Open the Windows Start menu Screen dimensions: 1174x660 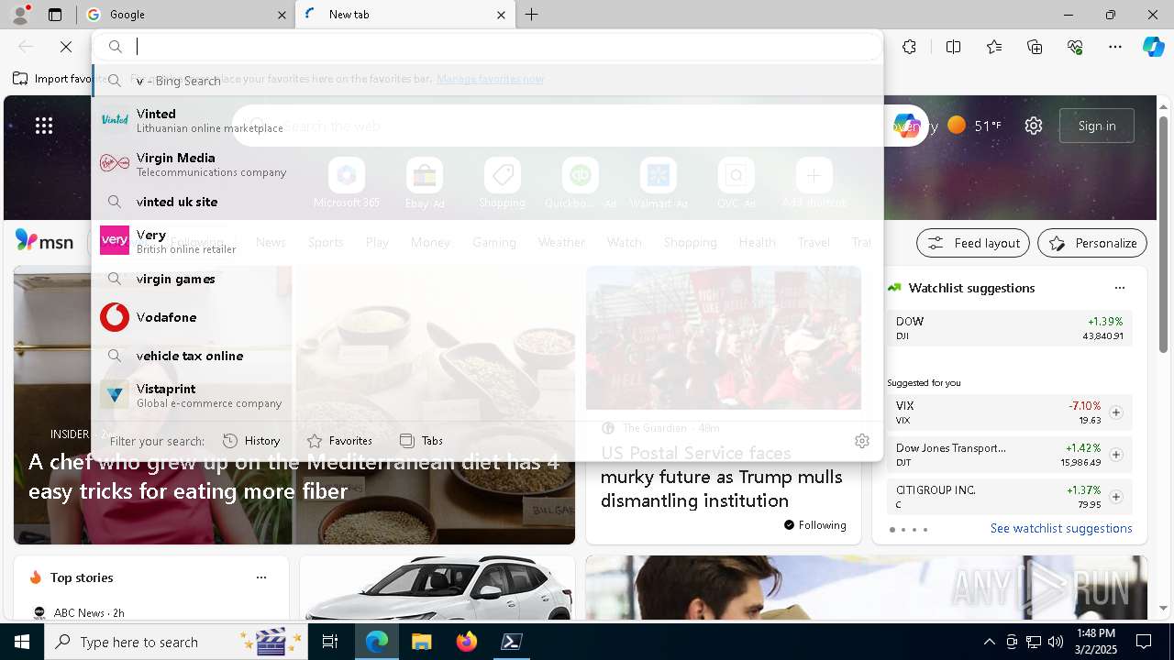22,642
